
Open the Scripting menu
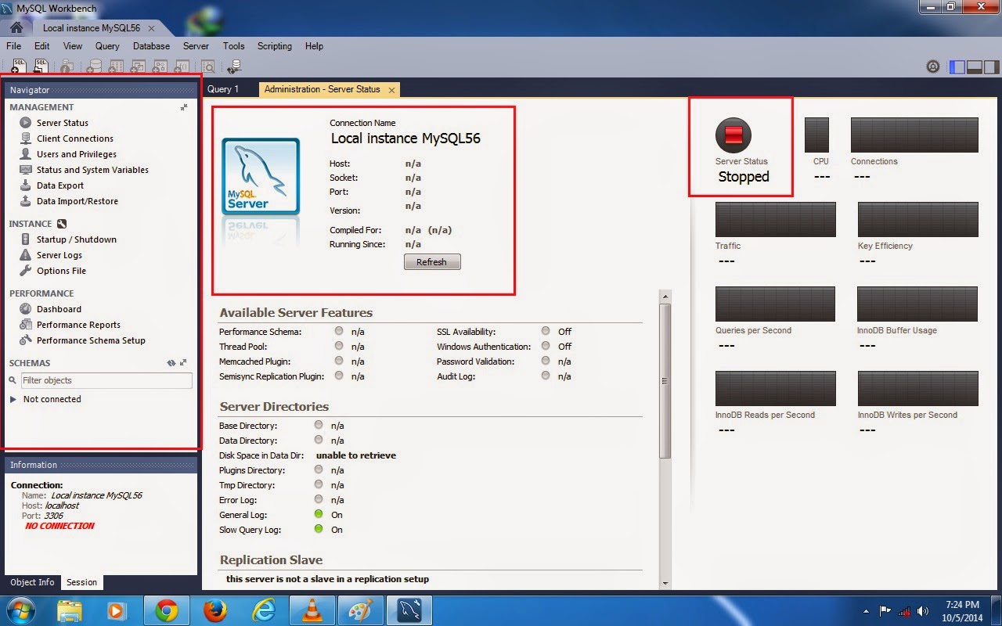[275, 46]
